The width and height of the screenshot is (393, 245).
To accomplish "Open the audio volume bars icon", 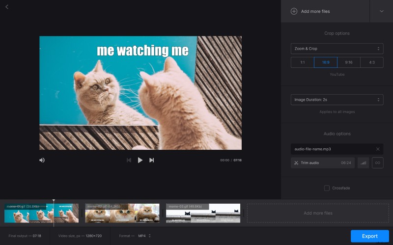I will (363, 163).
